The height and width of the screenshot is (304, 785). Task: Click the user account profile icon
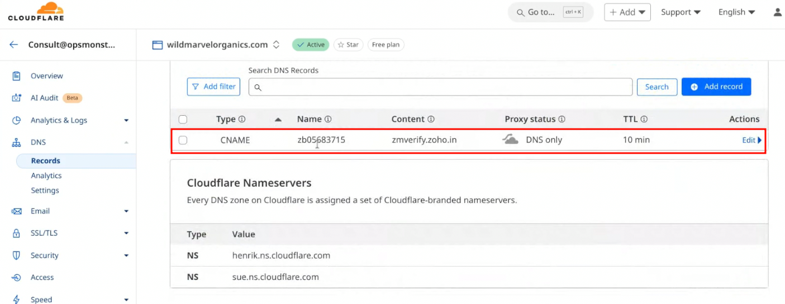tap(777, 12)
